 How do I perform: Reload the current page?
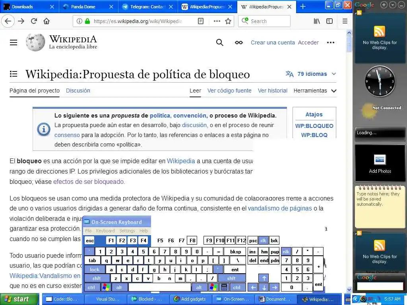[34, 21]
